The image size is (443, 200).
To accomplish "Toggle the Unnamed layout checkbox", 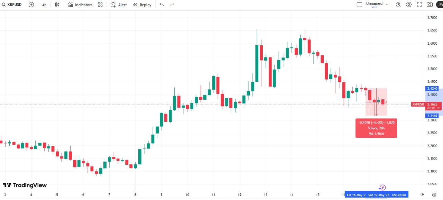I will click(359, 4).
